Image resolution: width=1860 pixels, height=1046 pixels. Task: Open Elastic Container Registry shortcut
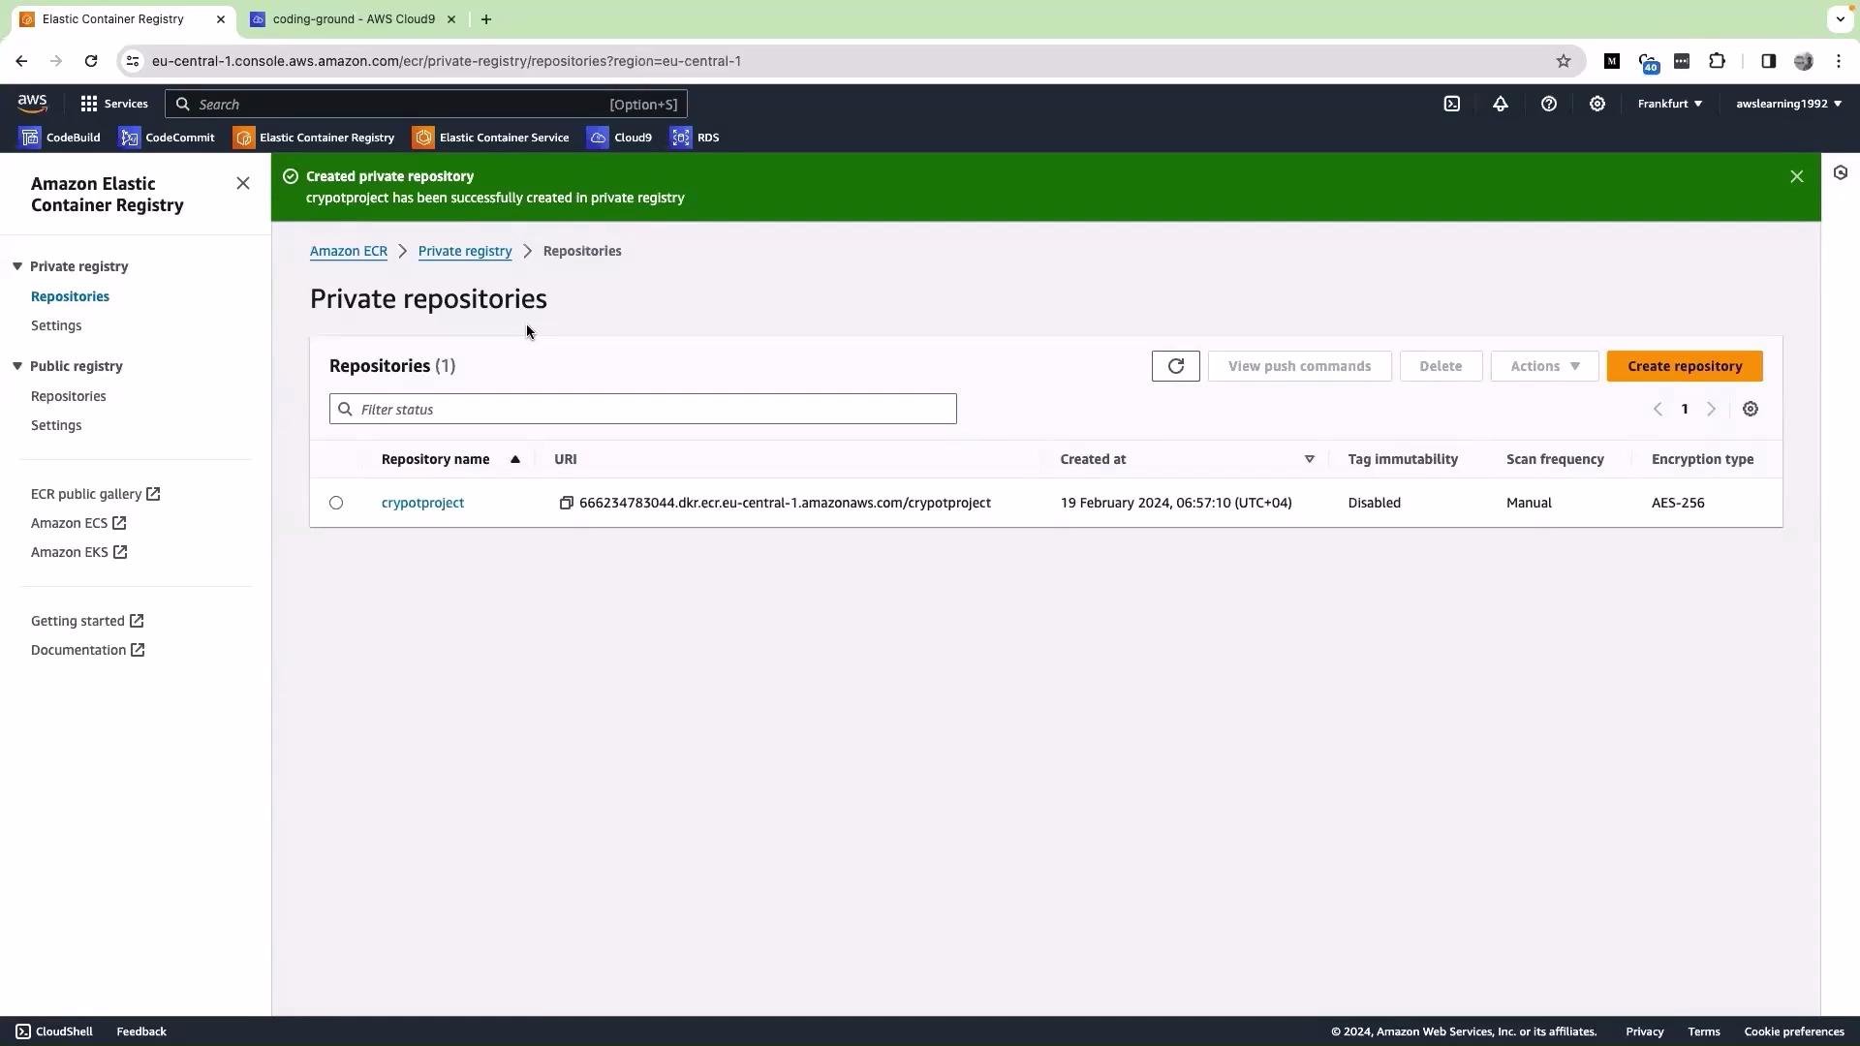[x=314, y=138]
